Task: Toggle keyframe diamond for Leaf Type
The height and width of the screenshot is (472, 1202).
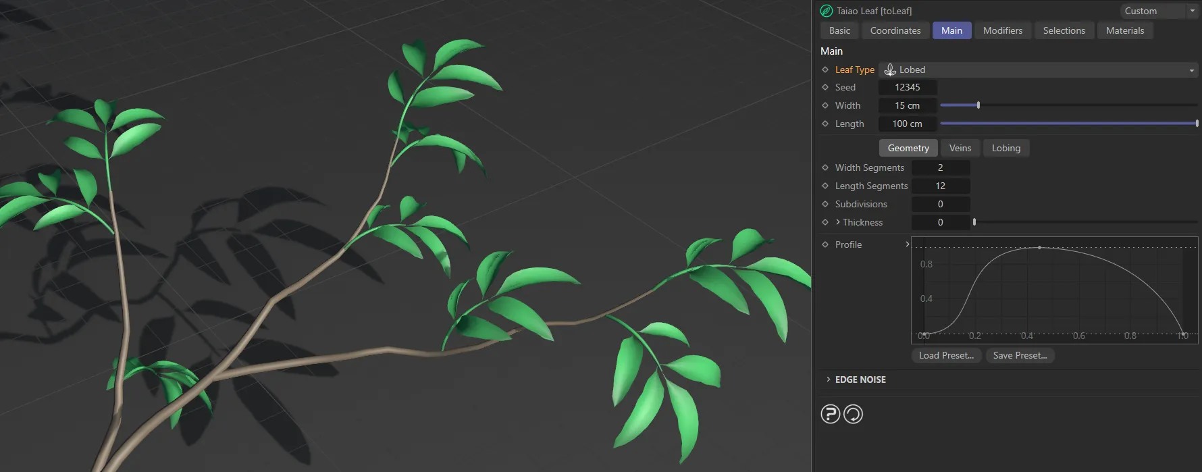Action: 825,70
